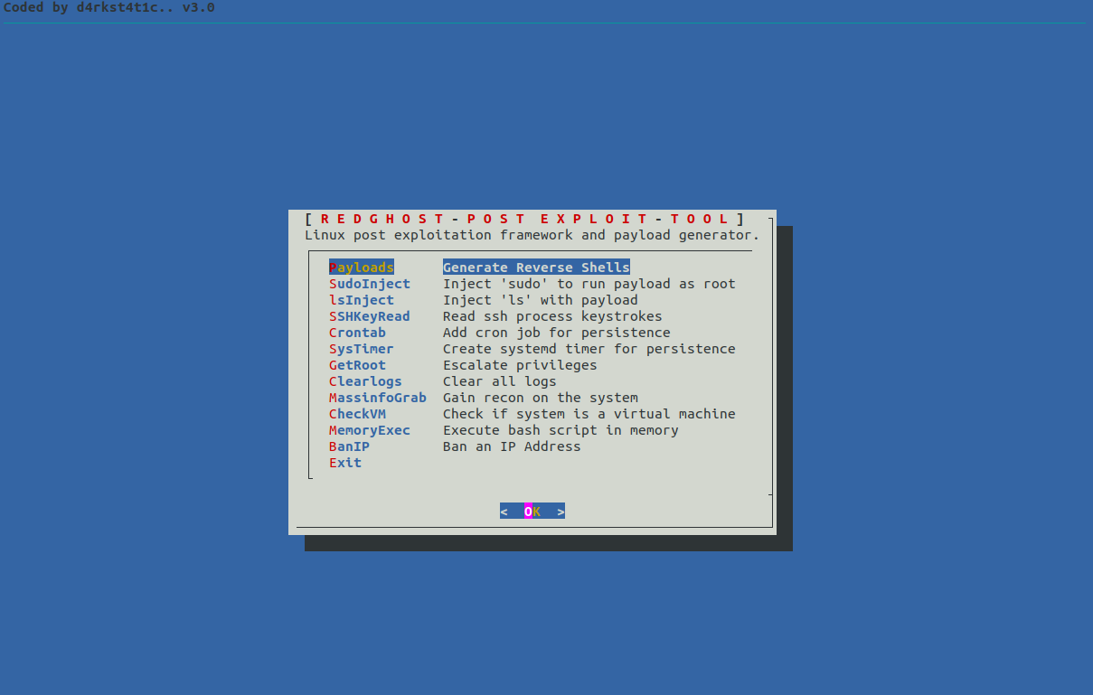Screen dimensions: 1093x695
Task: Click 'Add cron job for persistence' text
Action: click(x=557, y=333)
